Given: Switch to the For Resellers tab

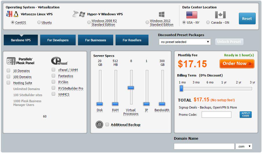Looking at the screenshot, I should (132, 40).
